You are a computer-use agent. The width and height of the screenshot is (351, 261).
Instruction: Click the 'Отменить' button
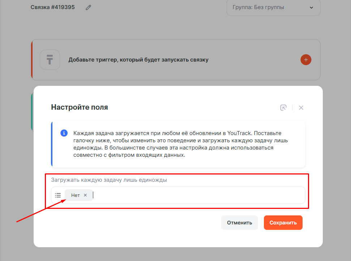(239, 223)
